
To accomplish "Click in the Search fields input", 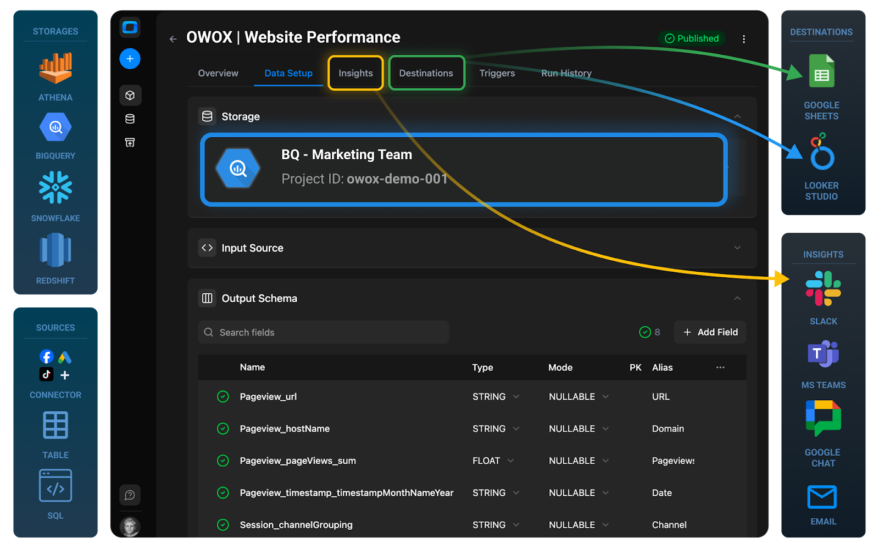I will pyautogui.click(x=323, y=332).
